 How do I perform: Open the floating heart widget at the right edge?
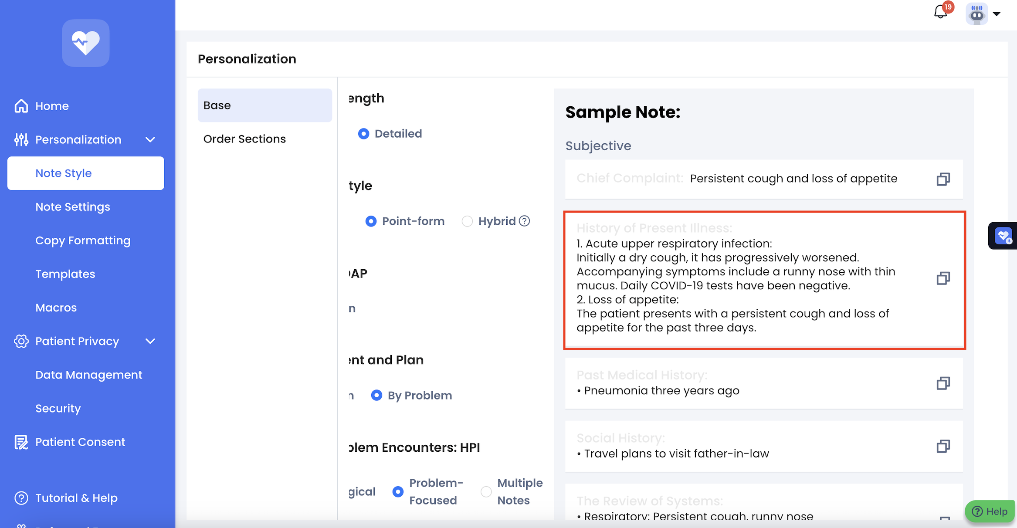[1003, 236]
